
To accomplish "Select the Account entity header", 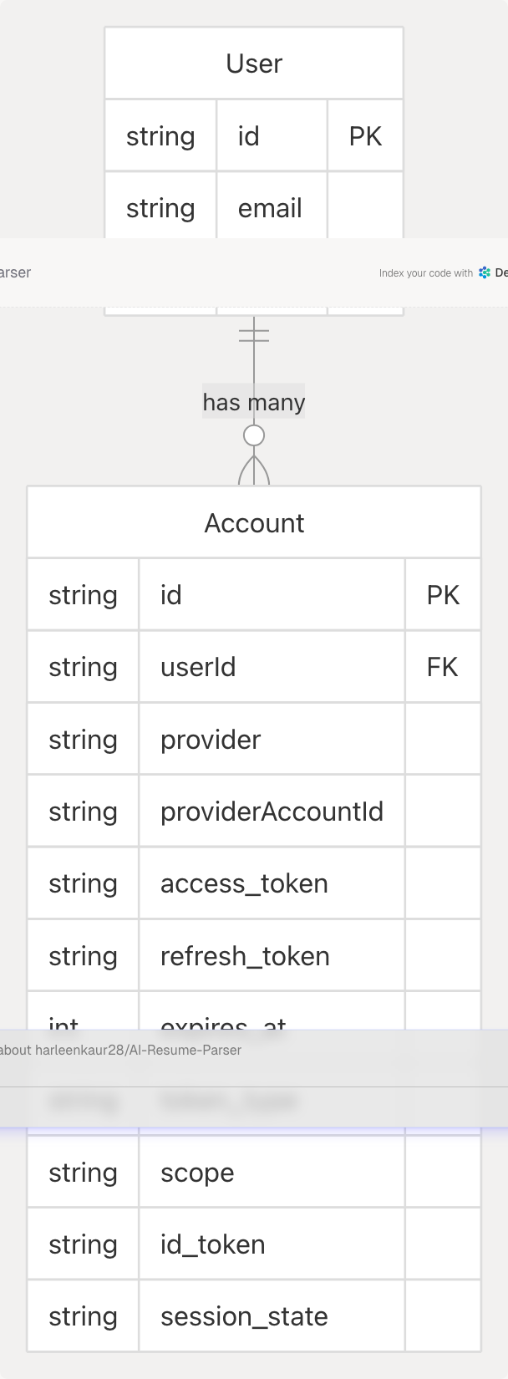I will pos(254,523).
